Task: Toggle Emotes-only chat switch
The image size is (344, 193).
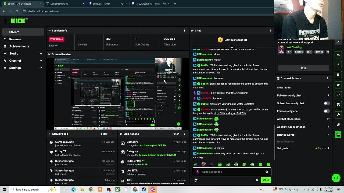Action: 327,111
